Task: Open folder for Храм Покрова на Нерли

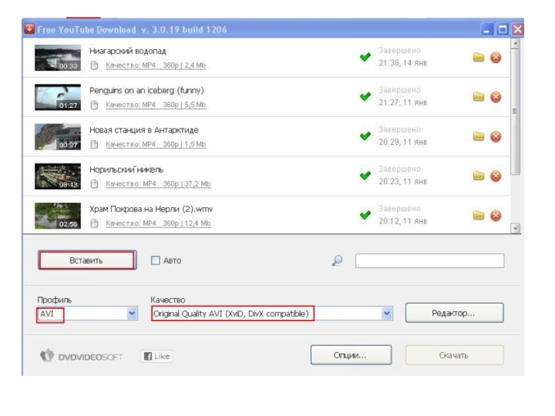Action: 478,215
